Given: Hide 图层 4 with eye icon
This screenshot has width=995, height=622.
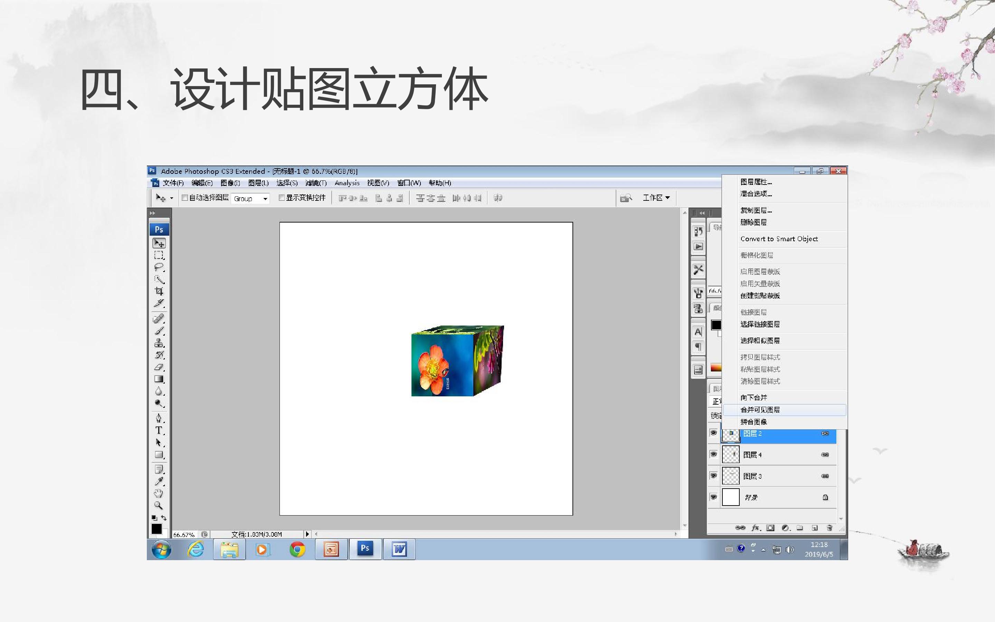Looking at the screenshot, I should tap(714, 454).
